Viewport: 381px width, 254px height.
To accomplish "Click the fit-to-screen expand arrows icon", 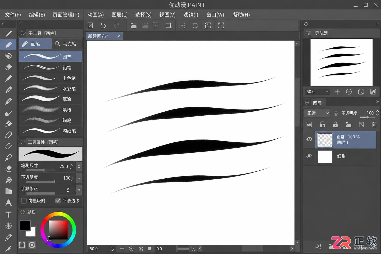I will [x=221, y=25].
